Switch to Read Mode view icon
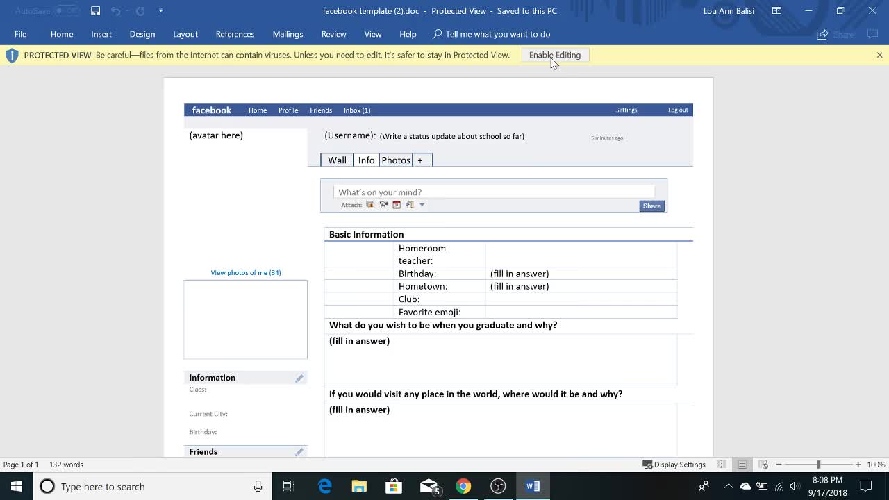This screenshot has height=500, width=889. coord(722,465)
